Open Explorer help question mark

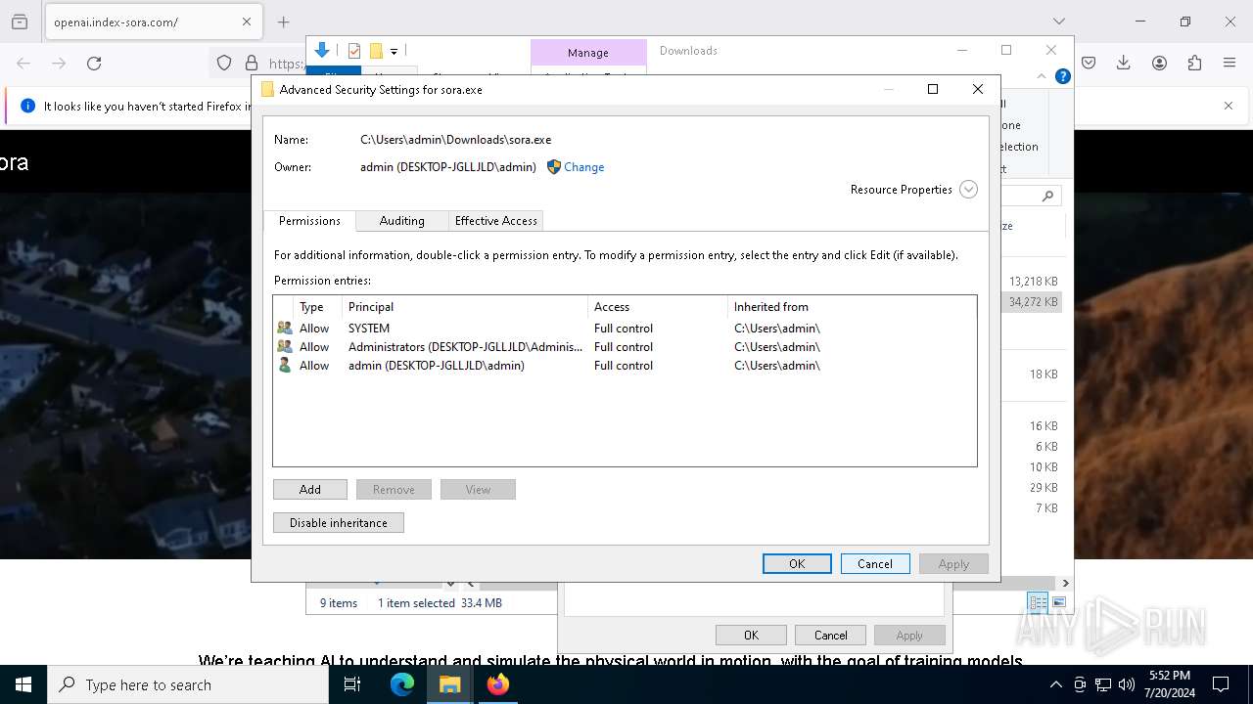1063,76
